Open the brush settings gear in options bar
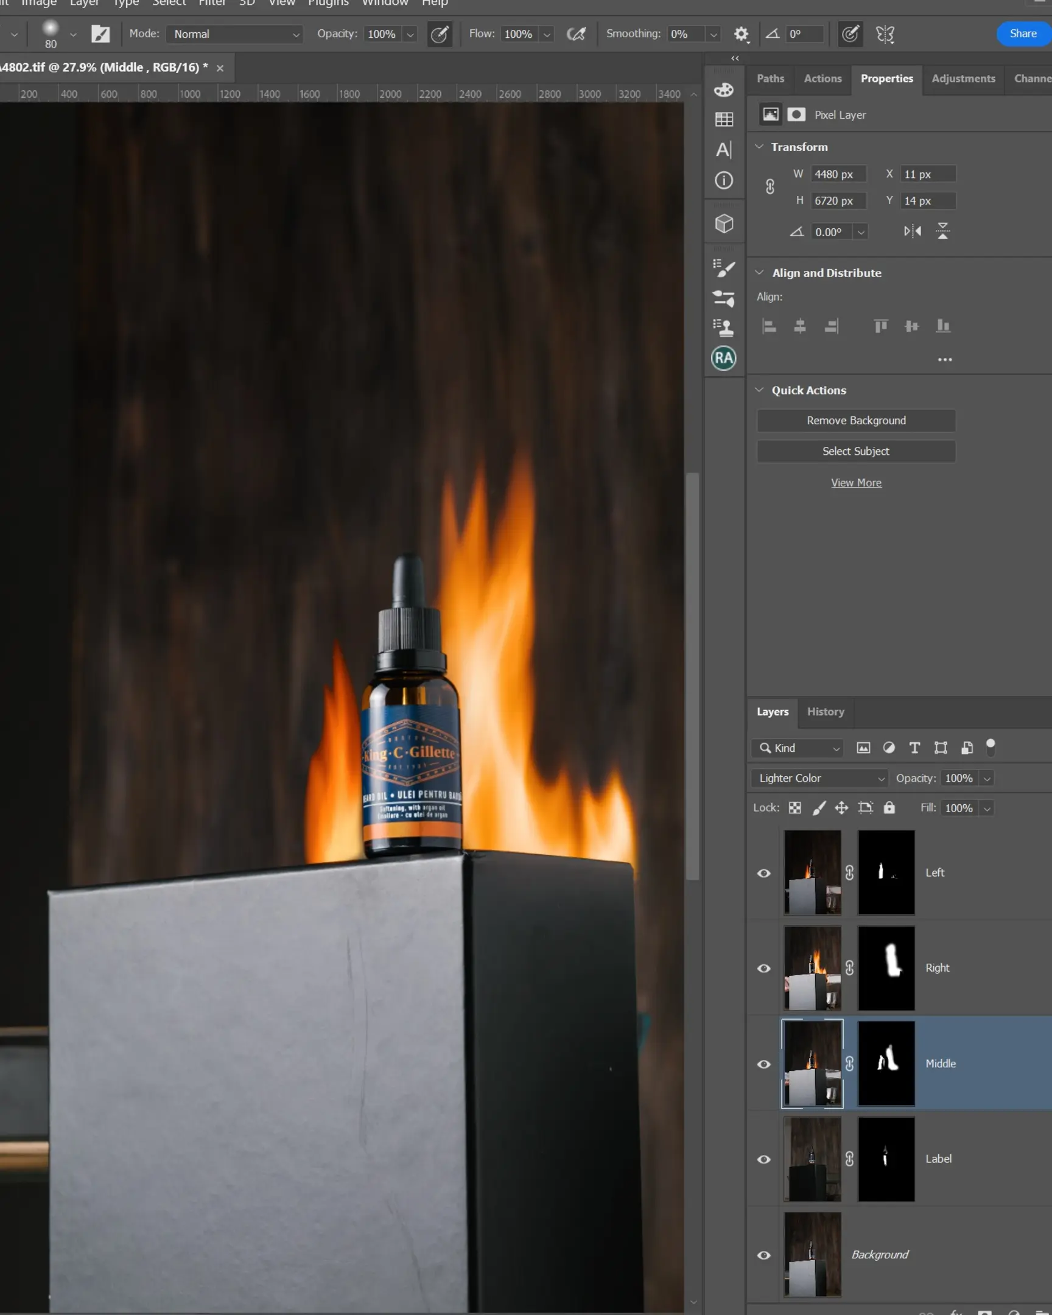The width and height of the screenshot is (1052, 1315). pyautogui.click(x=742, y=34)
